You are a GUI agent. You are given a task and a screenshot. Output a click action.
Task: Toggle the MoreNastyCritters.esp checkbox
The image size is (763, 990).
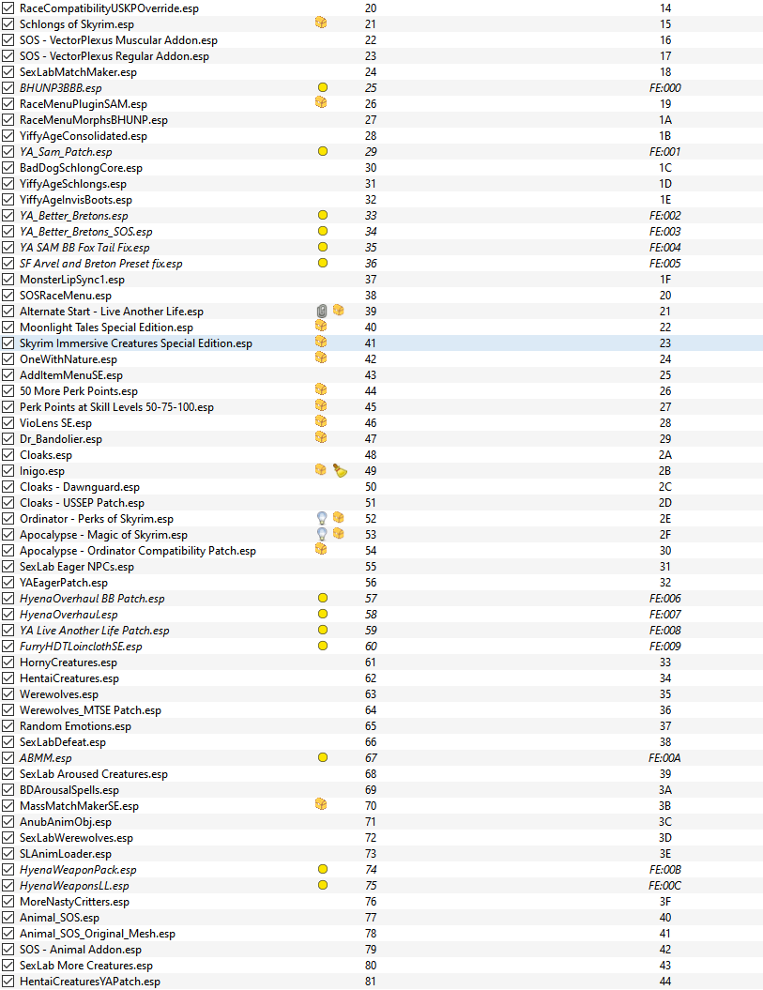pyautogui.click(x=8, y=902)
